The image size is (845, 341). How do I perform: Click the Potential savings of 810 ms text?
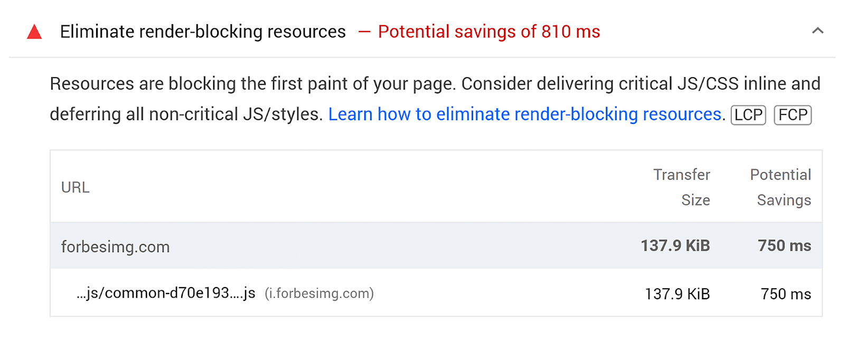pyautogui.click(x=489, y=32)
